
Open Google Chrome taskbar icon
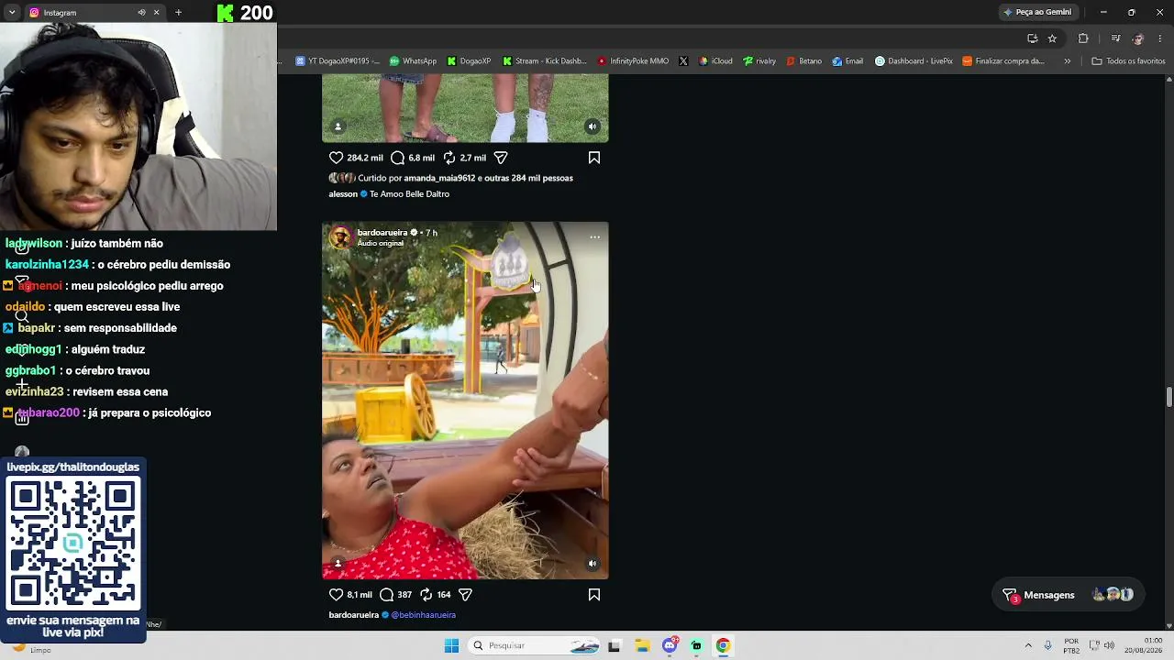[723, 645]
